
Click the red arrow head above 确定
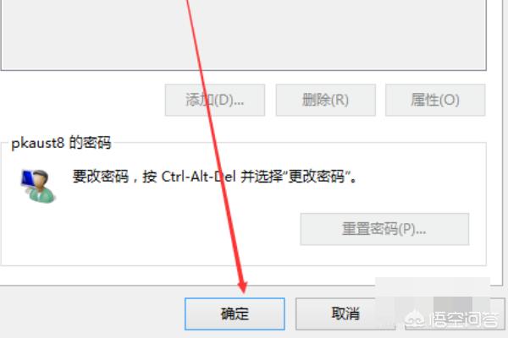point(242,286)
